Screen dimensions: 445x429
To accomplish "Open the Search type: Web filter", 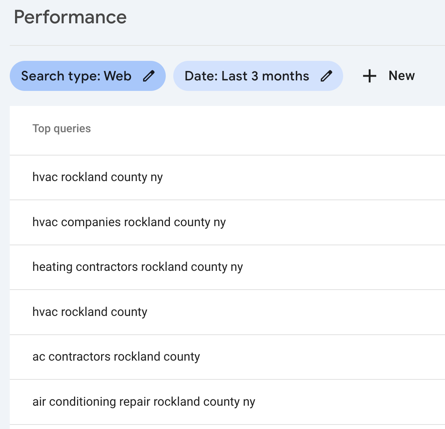I will pos(87,76).
